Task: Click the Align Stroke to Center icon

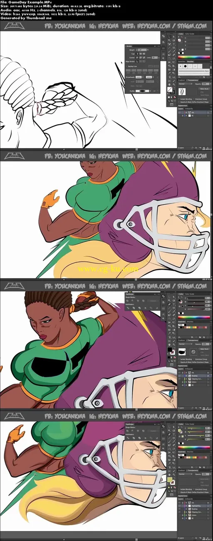Action: click(137, 61)
